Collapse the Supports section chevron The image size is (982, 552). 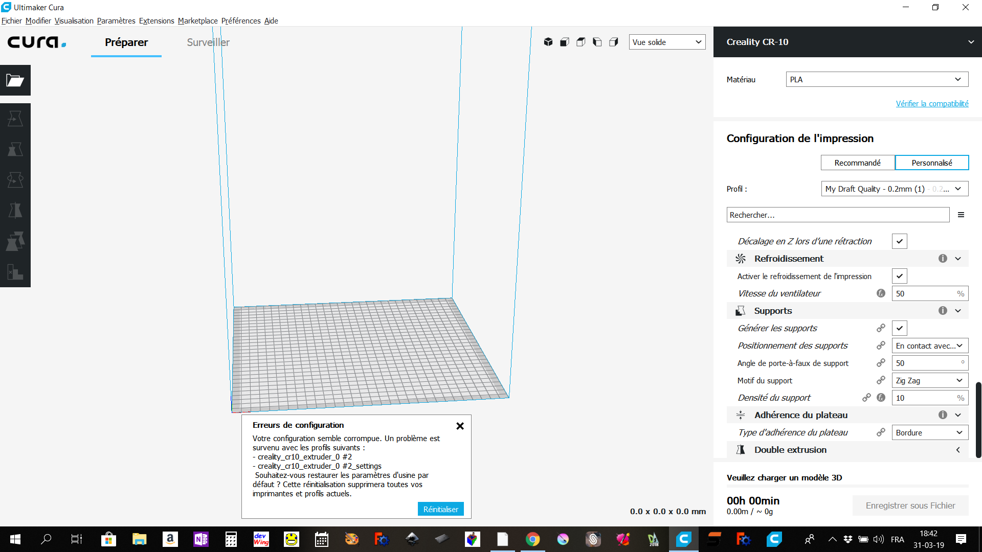pos(958,311)
